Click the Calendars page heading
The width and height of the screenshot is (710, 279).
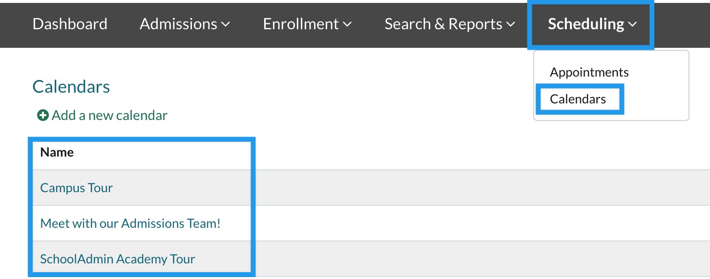click(71, 87)
